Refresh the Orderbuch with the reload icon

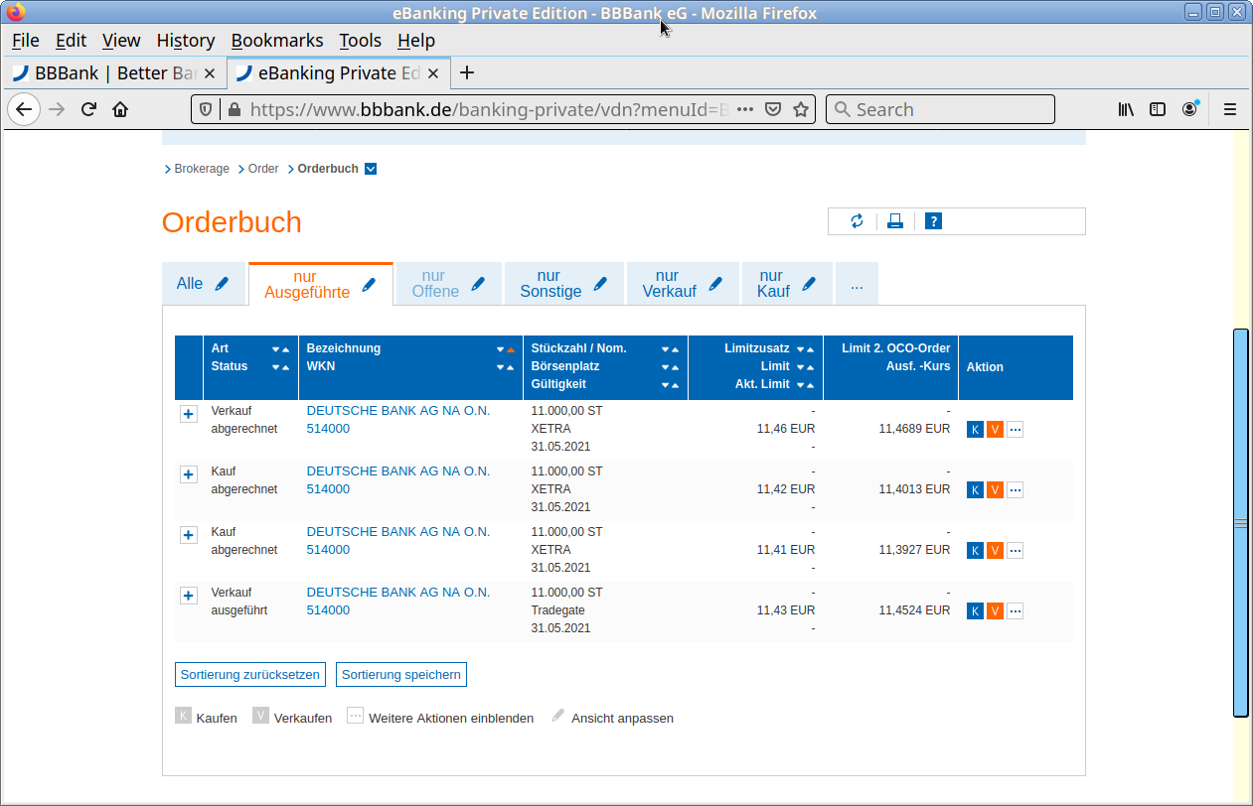857,221
